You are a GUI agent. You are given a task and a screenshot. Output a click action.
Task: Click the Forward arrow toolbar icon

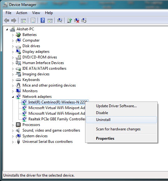click(14, 21)
